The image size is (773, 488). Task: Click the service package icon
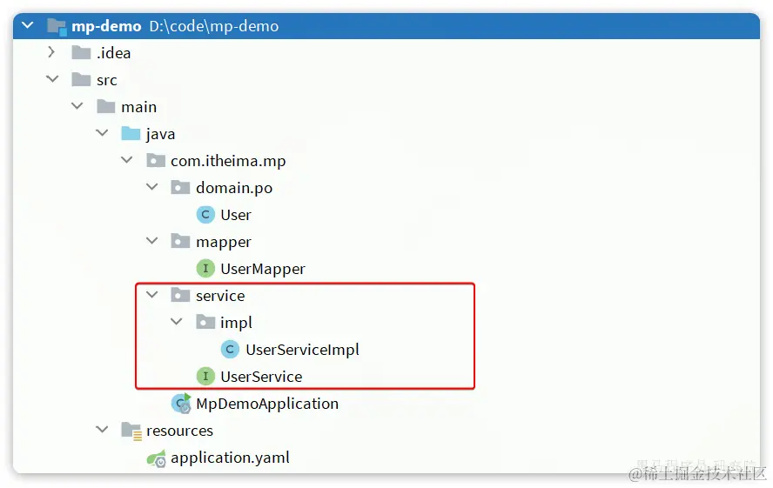(x=180, y=296)
